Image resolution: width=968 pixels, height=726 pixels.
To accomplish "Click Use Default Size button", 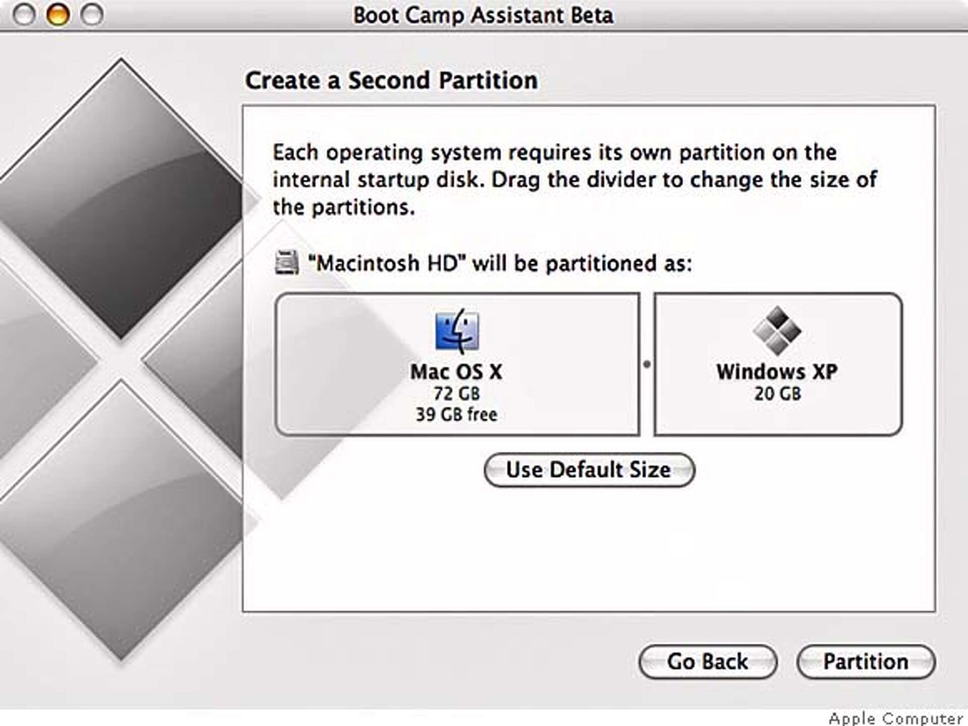I will click(x=589, y=470).
